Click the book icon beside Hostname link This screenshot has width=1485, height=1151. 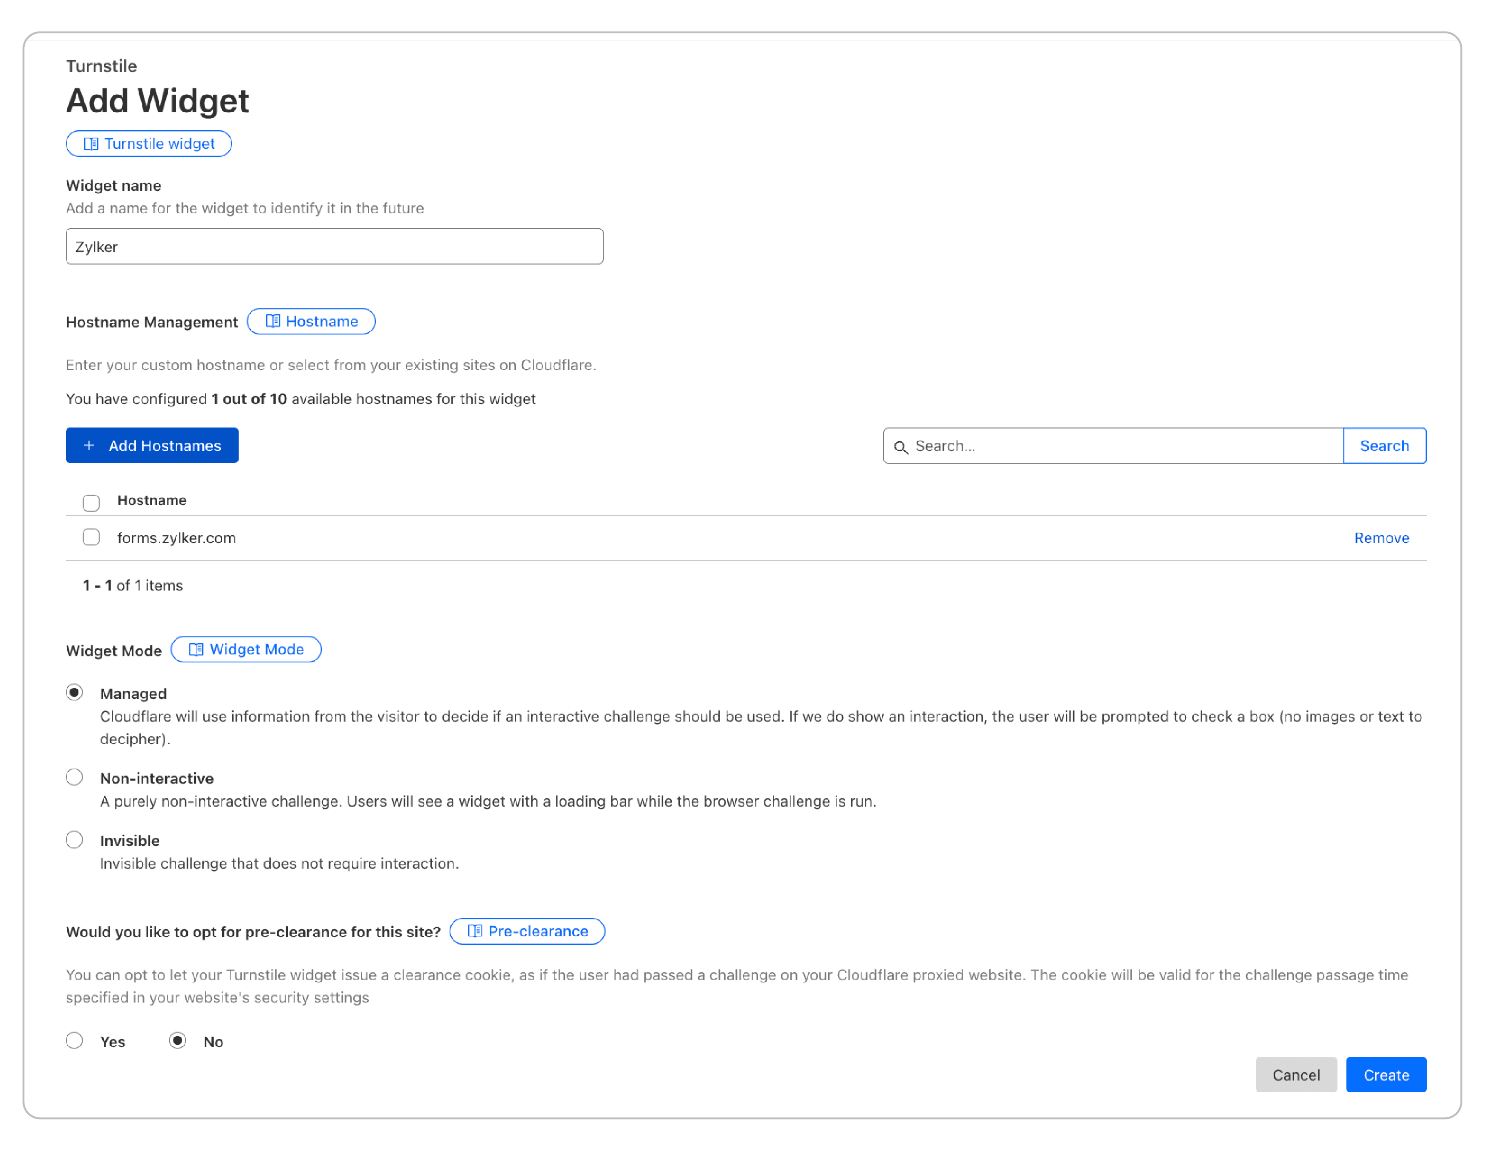point(272,321)
